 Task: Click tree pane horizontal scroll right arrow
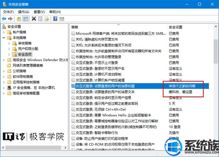point(65,148)
